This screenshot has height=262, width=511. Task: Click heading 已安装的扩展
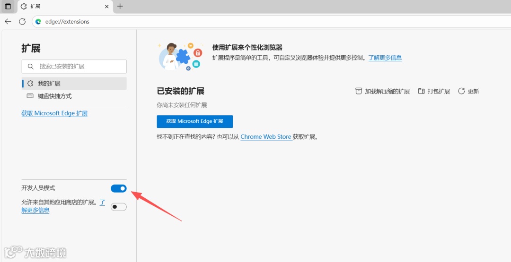coord(181,91)
